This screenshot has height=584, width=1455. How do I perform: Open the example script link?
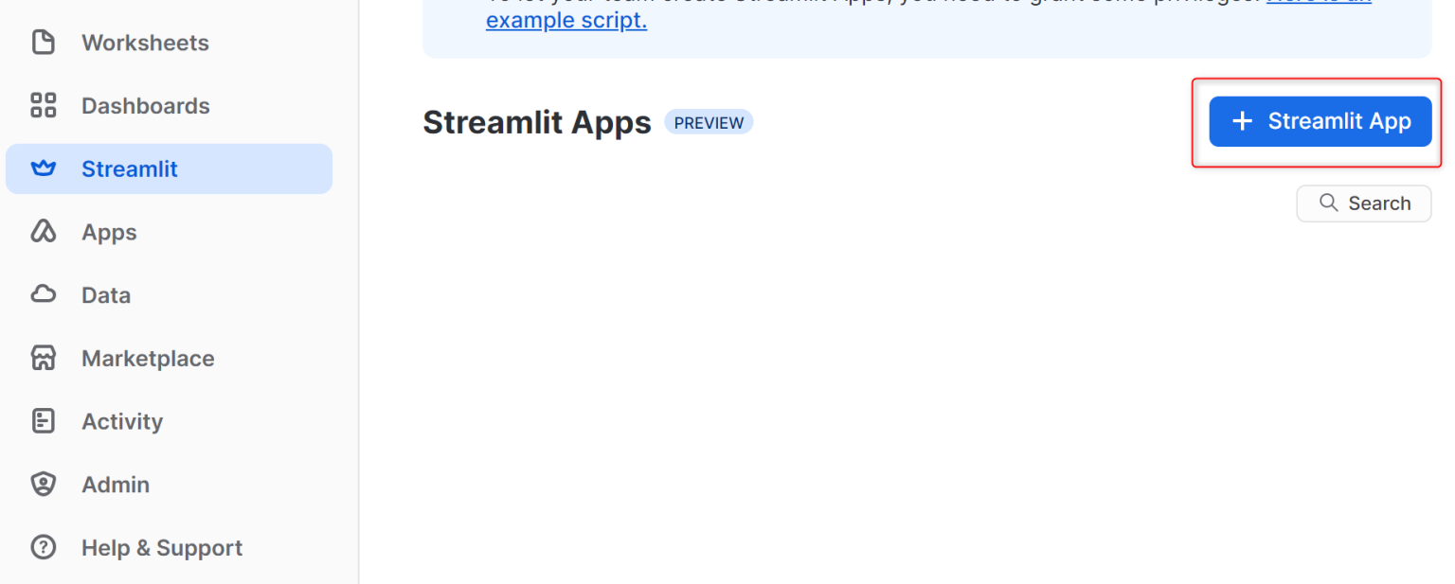[x=566, y=20]
